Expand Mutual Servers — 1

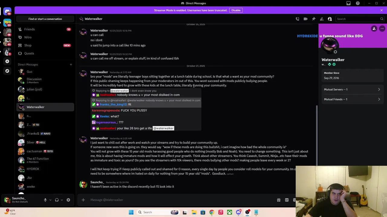tap(353, 90)
